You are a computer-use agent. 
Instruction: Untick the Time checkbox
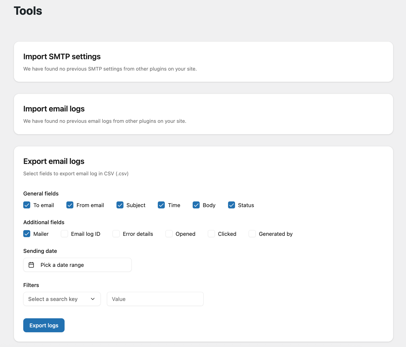point(161,205)
